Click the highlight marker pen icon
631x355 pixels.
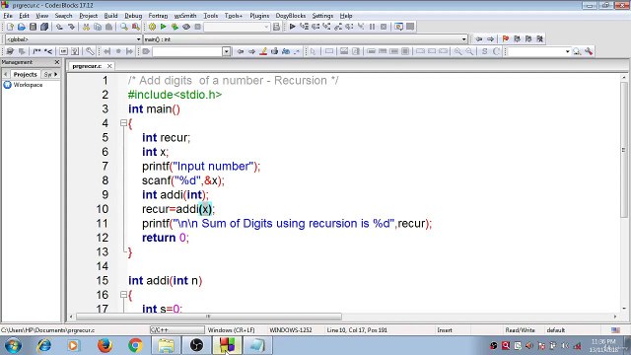263,51
